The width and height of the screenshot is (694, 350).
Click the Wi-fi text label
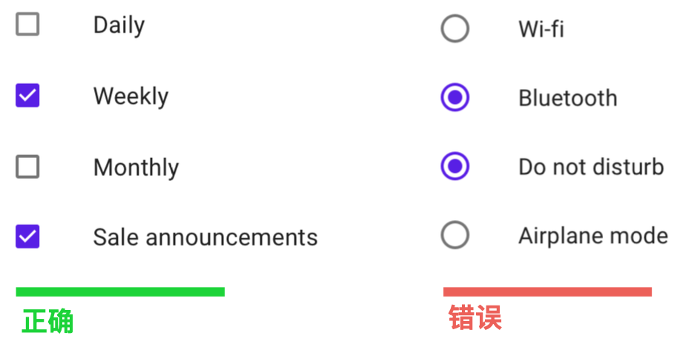[x=541, y=30]
